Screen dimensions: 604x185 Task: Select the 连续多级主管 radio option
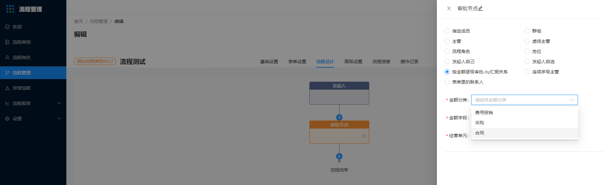tap(527, 72)
